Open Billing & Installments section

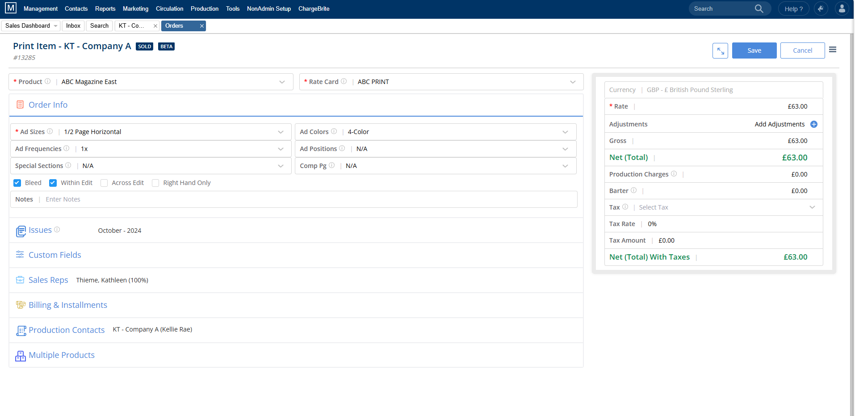pyautogui.click(x=68, y=305)
